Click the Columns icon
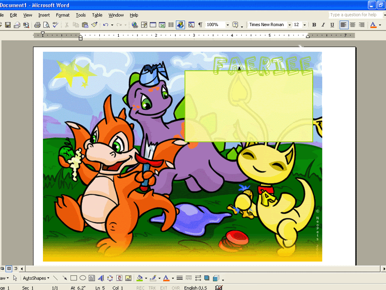This screenshot has width=386, height=290. point(171,25)
